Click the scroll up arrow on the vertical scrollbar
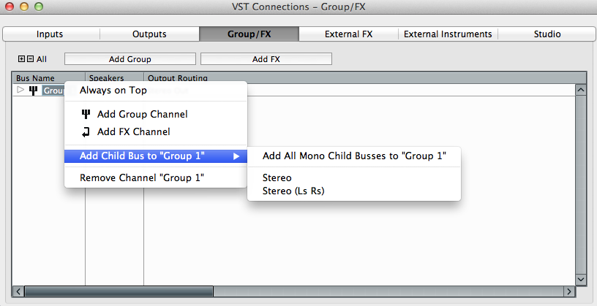This screenshot has height=306, width=597. pyautogui.click(x=581, y=90)
